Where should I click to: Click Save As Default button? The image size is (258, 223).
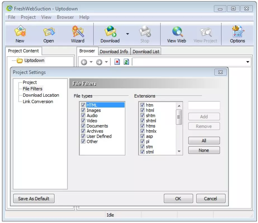[34, 198]
